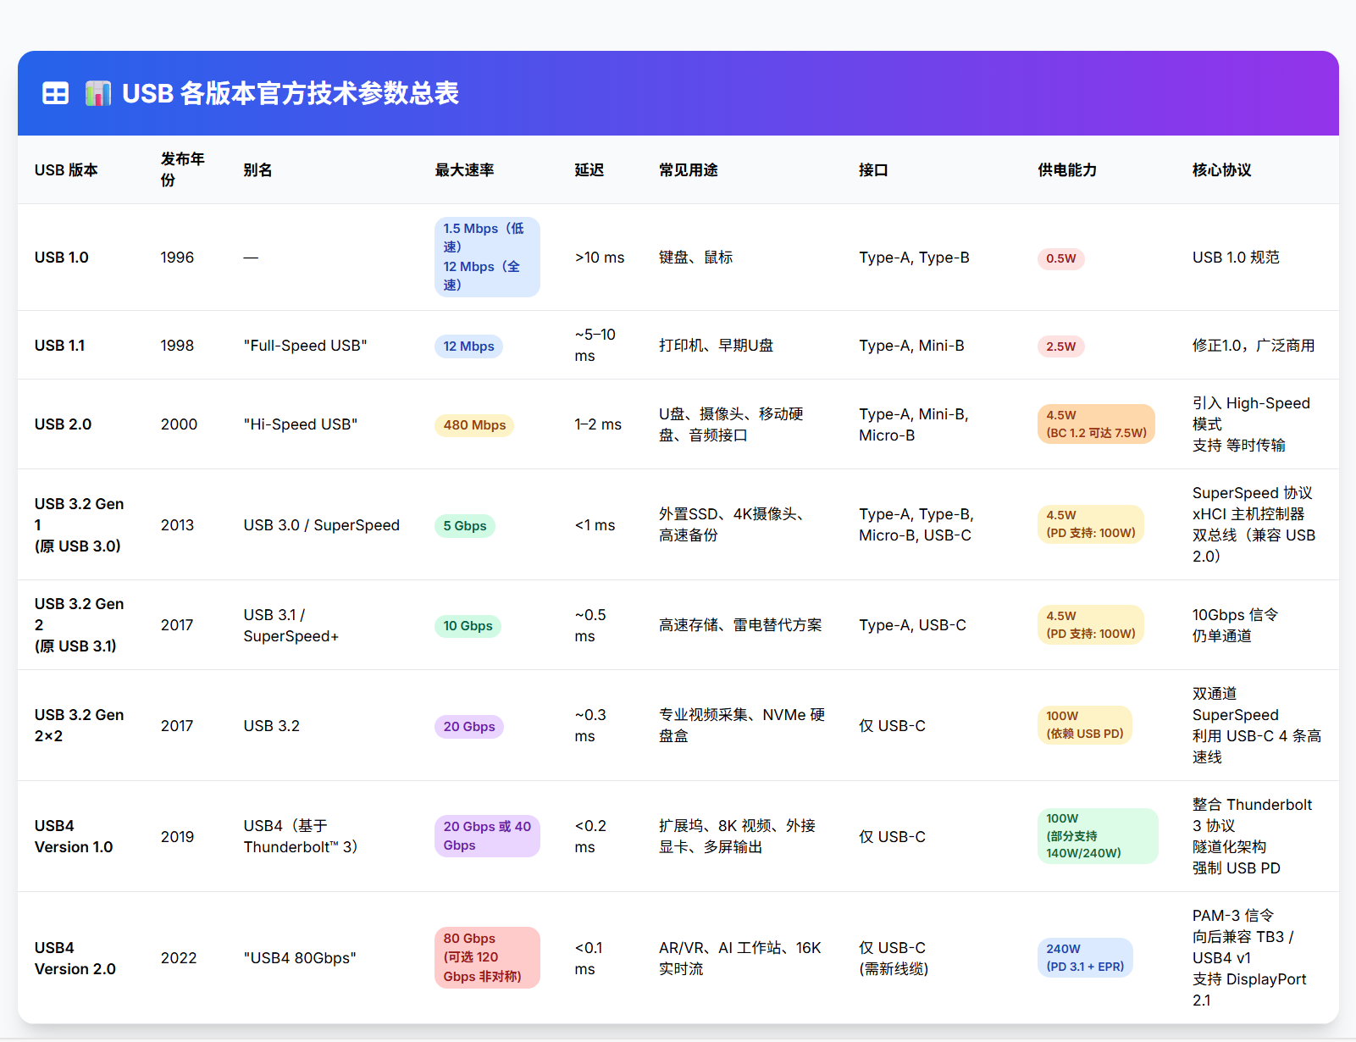Click the 'USB 版本' column header
The height and width of the screenshot is (1042, 1356).
(x=66, y=170)
